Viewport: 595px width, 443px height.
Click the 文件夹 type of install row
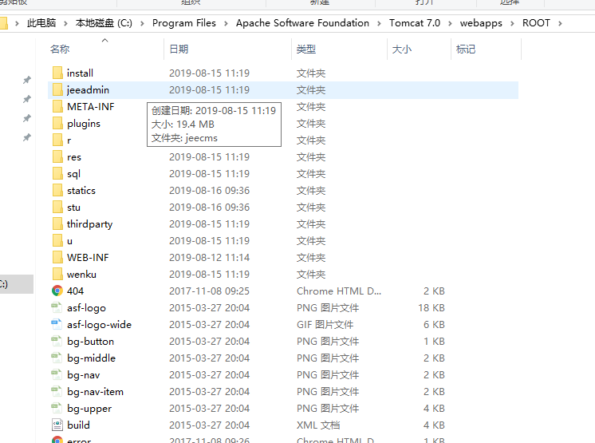point(311,73)
